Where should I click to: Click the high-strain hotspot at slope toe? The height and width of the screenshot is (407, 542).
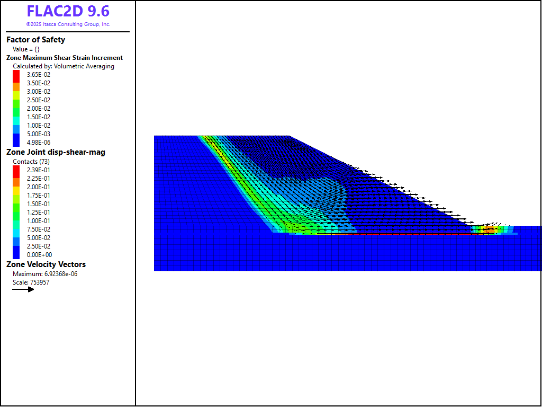[x=491, y=230]
